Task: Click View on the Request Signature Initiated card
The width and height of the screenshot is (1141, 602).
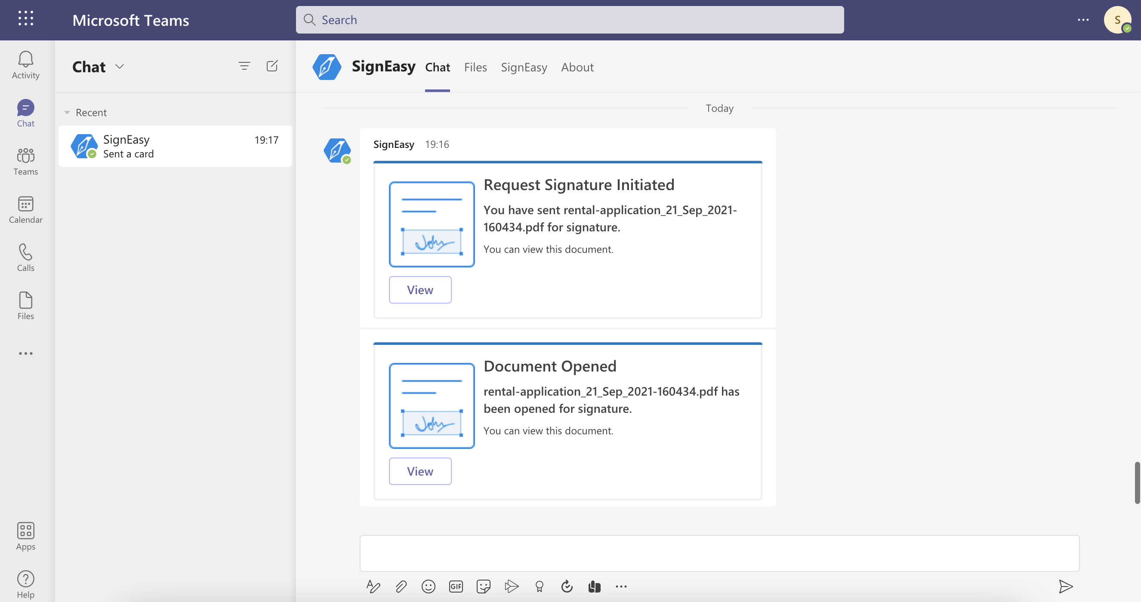Action: point(420,290)
